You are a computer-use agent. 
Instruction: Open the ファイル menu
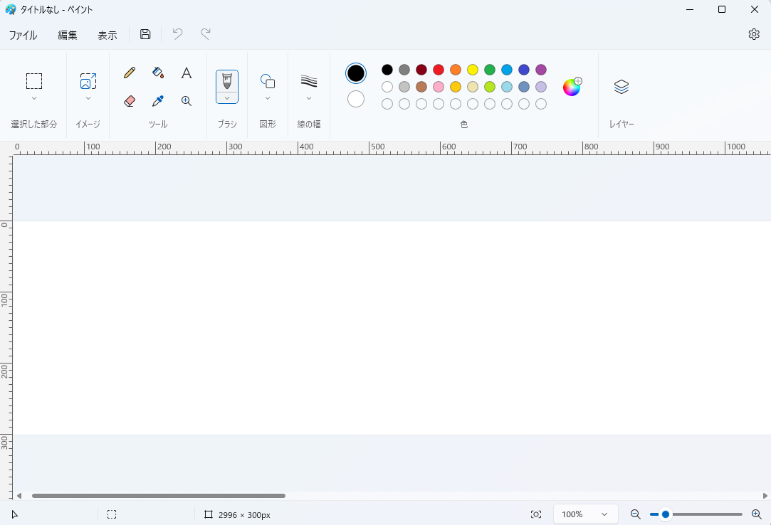23,35
